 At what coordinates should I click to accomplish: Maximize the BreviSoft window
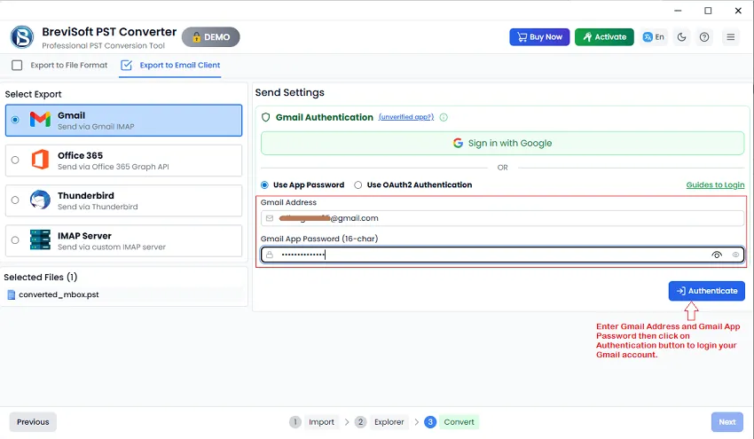[x=708, y=11]
